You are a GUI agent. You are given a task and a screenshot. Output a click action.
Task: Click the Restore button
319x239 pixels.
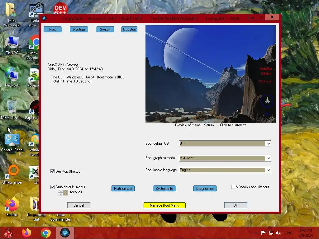click(x=79, y=30)
